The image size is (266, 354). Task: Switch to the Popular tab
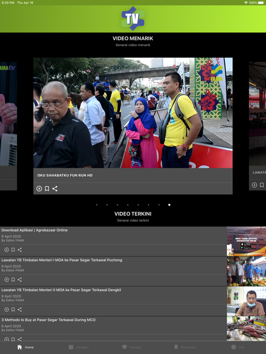click(132, 347)
